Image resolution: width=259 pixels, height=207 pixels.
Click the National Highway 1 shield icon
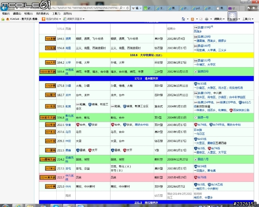[195, 118]
